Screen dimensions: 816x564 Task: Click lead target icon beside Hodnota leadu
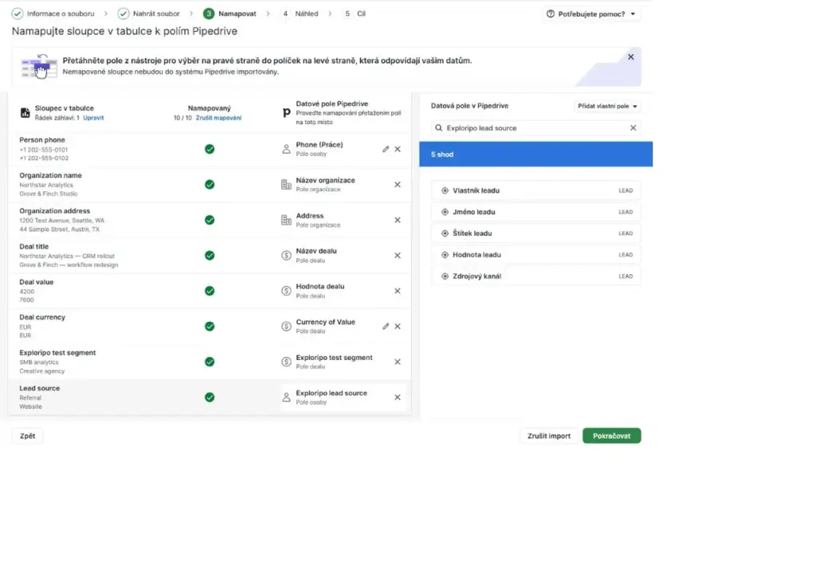pos(445,255)
